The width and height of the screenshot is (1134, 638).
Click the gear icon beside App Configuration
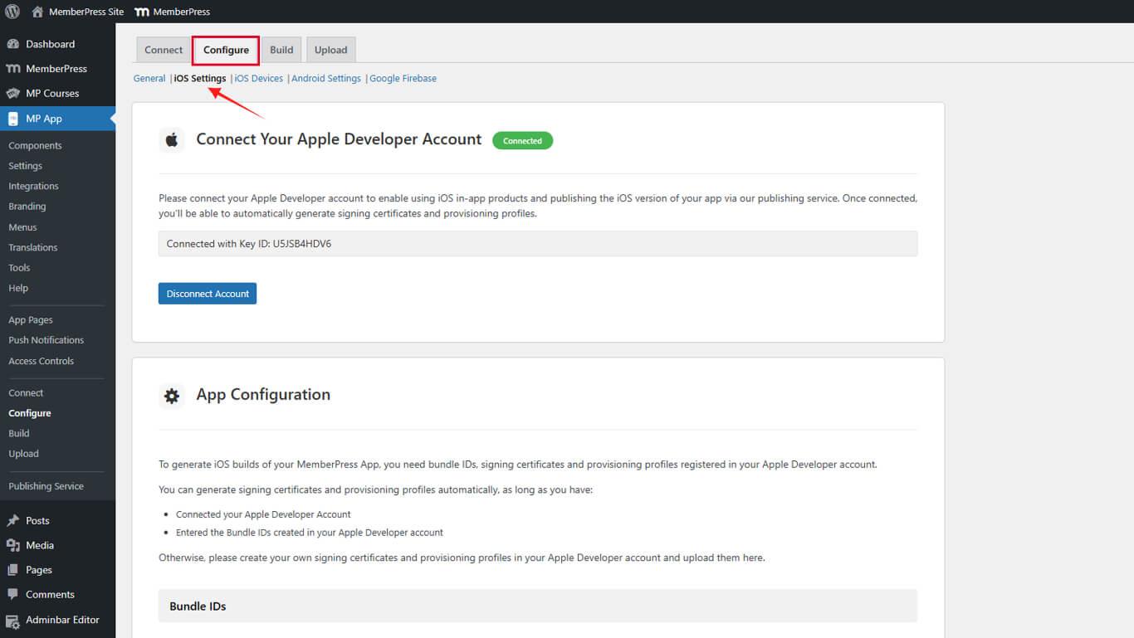click(172, 396)
